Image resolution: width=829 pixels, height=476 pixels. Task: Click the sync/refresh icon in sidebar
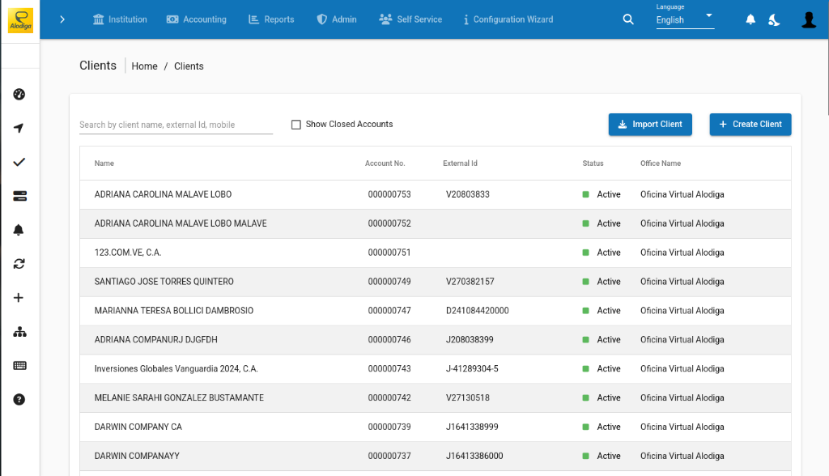[19, 264]
